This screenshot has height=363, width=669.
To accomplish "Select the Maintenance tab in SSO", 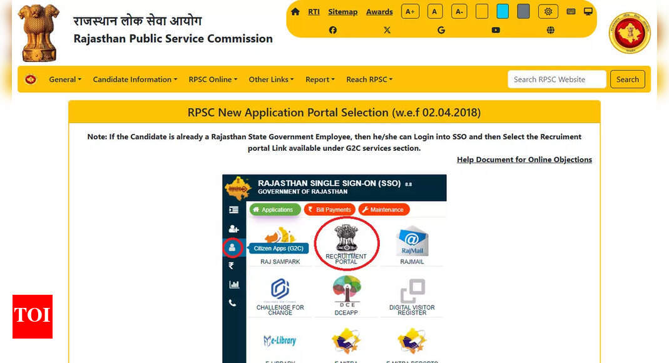I will 384,210.
